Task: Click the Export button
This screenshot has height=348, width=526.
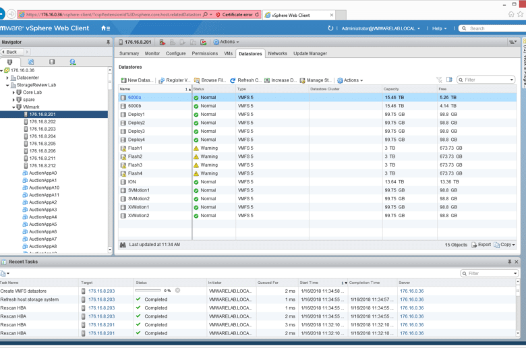Action: (x=481, y=245)
